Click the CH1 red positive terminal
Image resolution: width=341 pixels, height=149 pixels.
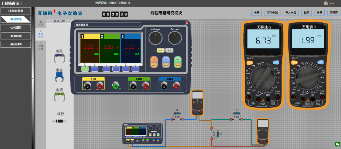point(100,86)
